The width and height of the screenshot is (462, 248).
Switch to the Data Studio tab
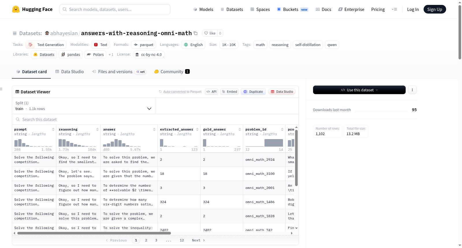pyautogui.click(x=70, y=72)
